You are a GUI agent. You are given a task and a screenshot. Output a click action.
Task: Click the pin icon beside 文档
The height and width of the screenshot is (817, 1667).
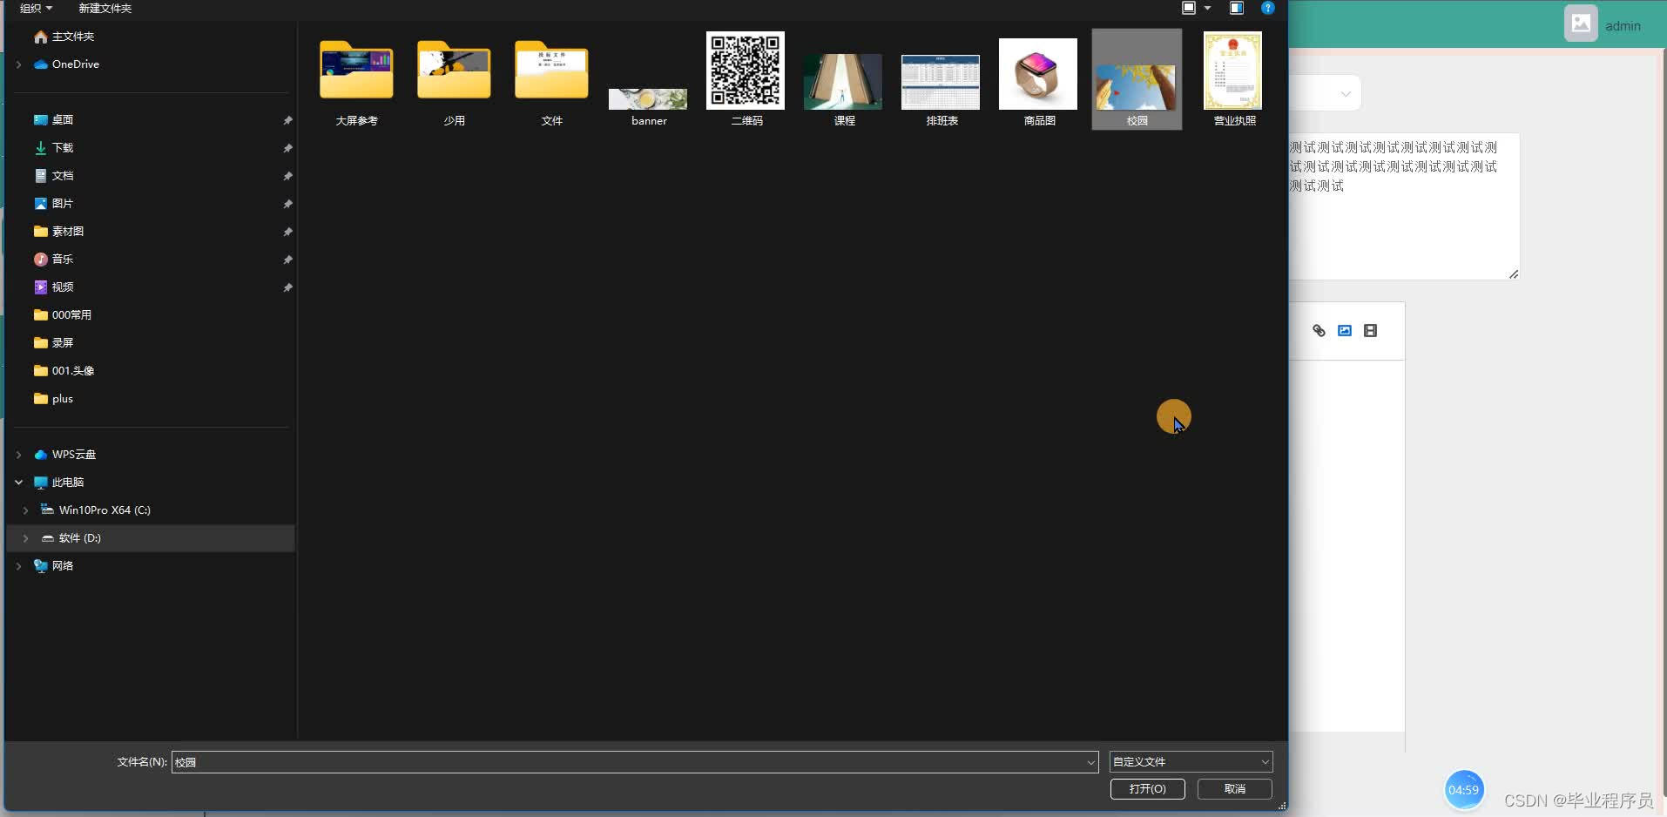(x=287, y=176)
